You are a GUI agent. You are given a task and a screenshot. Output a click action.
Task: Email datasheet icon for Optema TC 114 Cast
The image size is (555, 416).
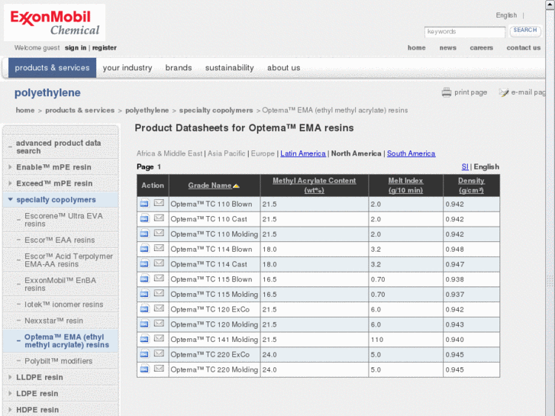(159, 263)
